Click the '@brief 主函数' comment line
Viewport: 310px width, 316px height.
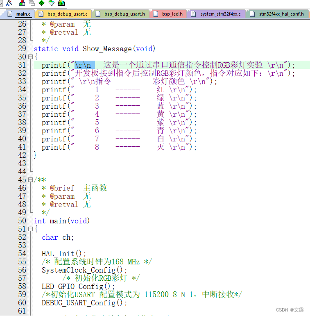[x=75, y=188]
